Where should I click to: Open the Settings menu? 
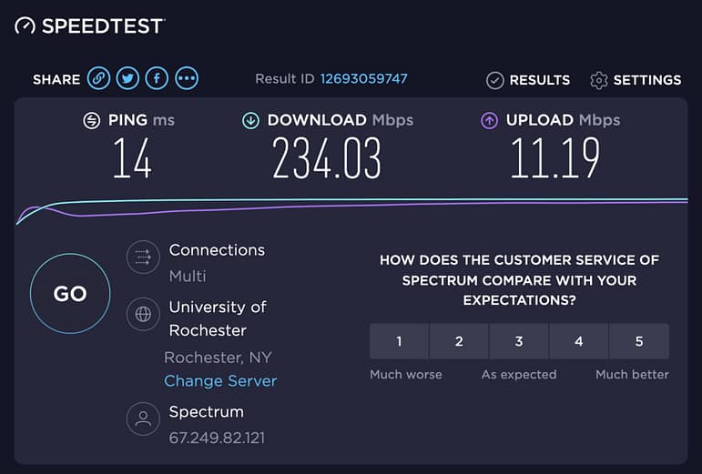click(x=636, y=80)
